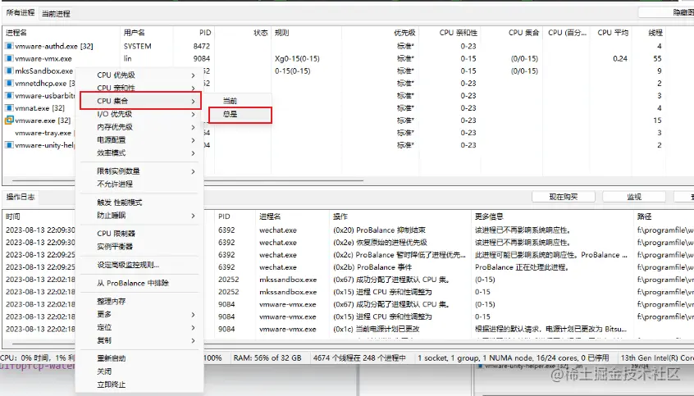The image size is (694, 396).
Task: Select log entry (0x2b) ProBalance 事件
Action: 372,267
